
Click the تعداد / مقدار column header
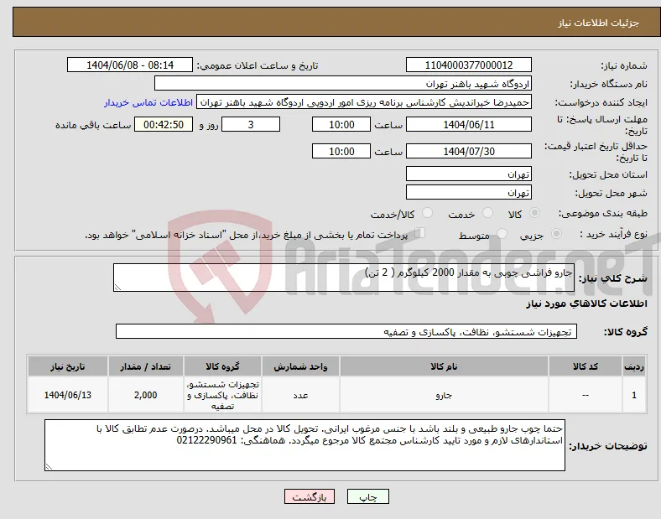[145, 366]
